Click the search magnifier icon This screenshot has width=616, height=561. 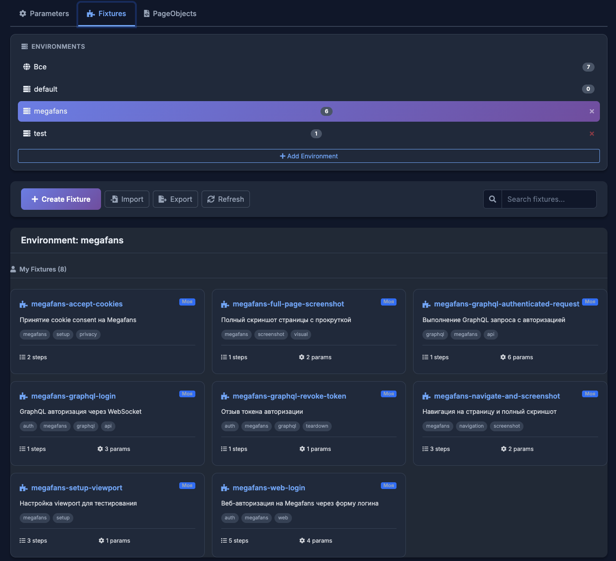[x=492, y=199]
